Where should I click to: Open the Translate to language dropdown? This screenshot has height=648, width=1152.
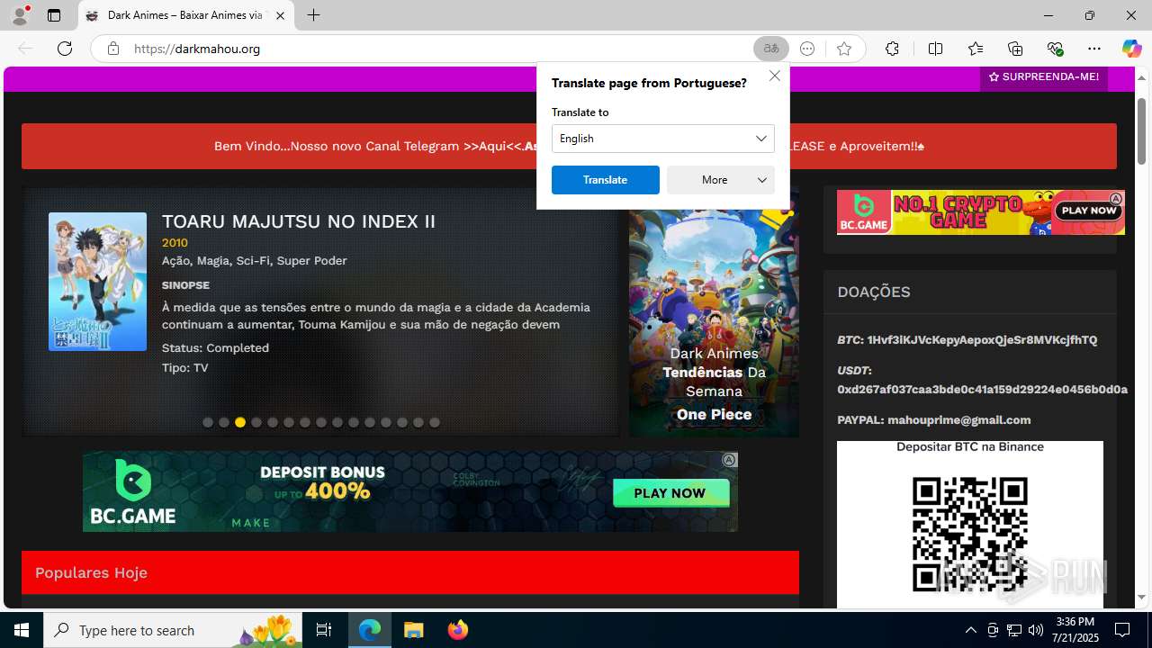tap(663, 139)
